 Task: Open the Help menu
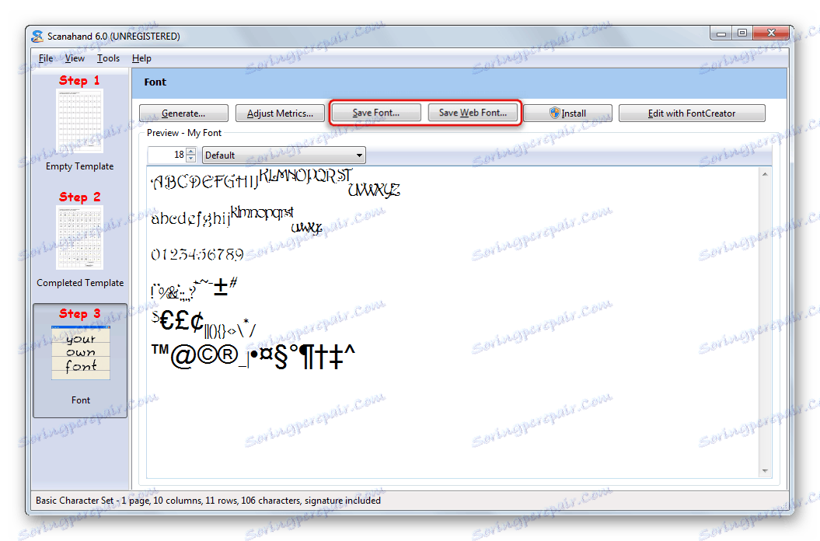(x=141, y=58)
